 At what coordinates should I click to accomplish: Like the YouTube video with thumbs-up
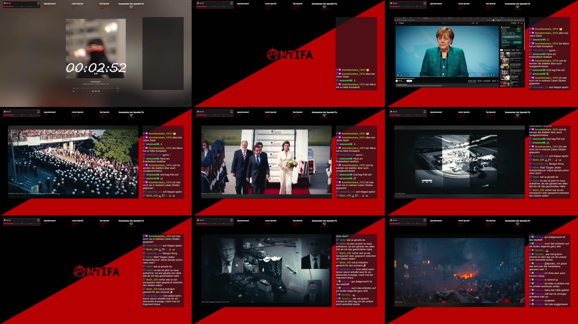click(x=470, y=81)
